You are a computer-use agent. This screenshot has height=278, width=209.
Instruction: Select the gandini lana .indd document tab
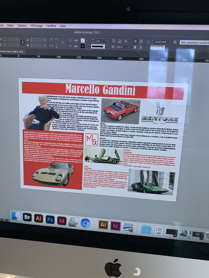(11, 52)
